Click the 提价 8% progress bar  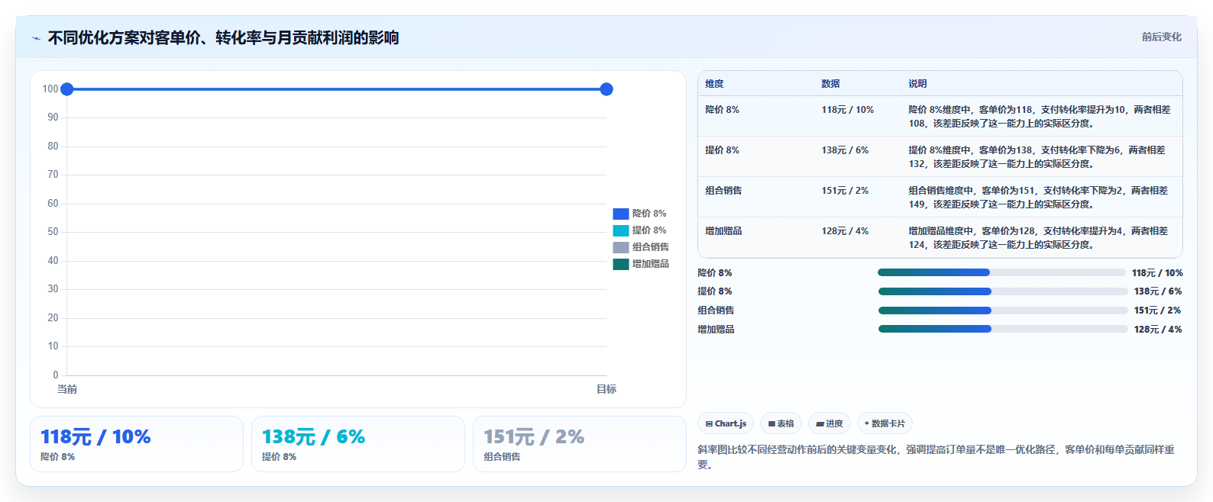click(x=1003, y=291)
